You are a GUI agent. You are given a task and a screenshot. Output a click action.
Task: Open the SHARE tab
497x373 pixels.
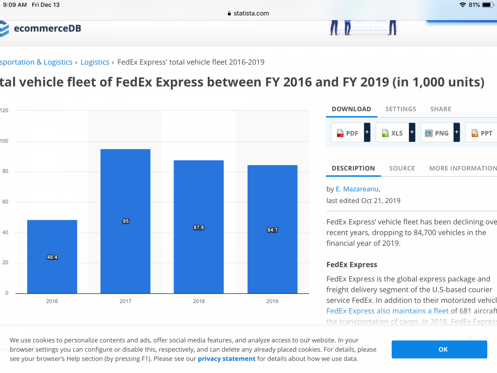[441, 109]
